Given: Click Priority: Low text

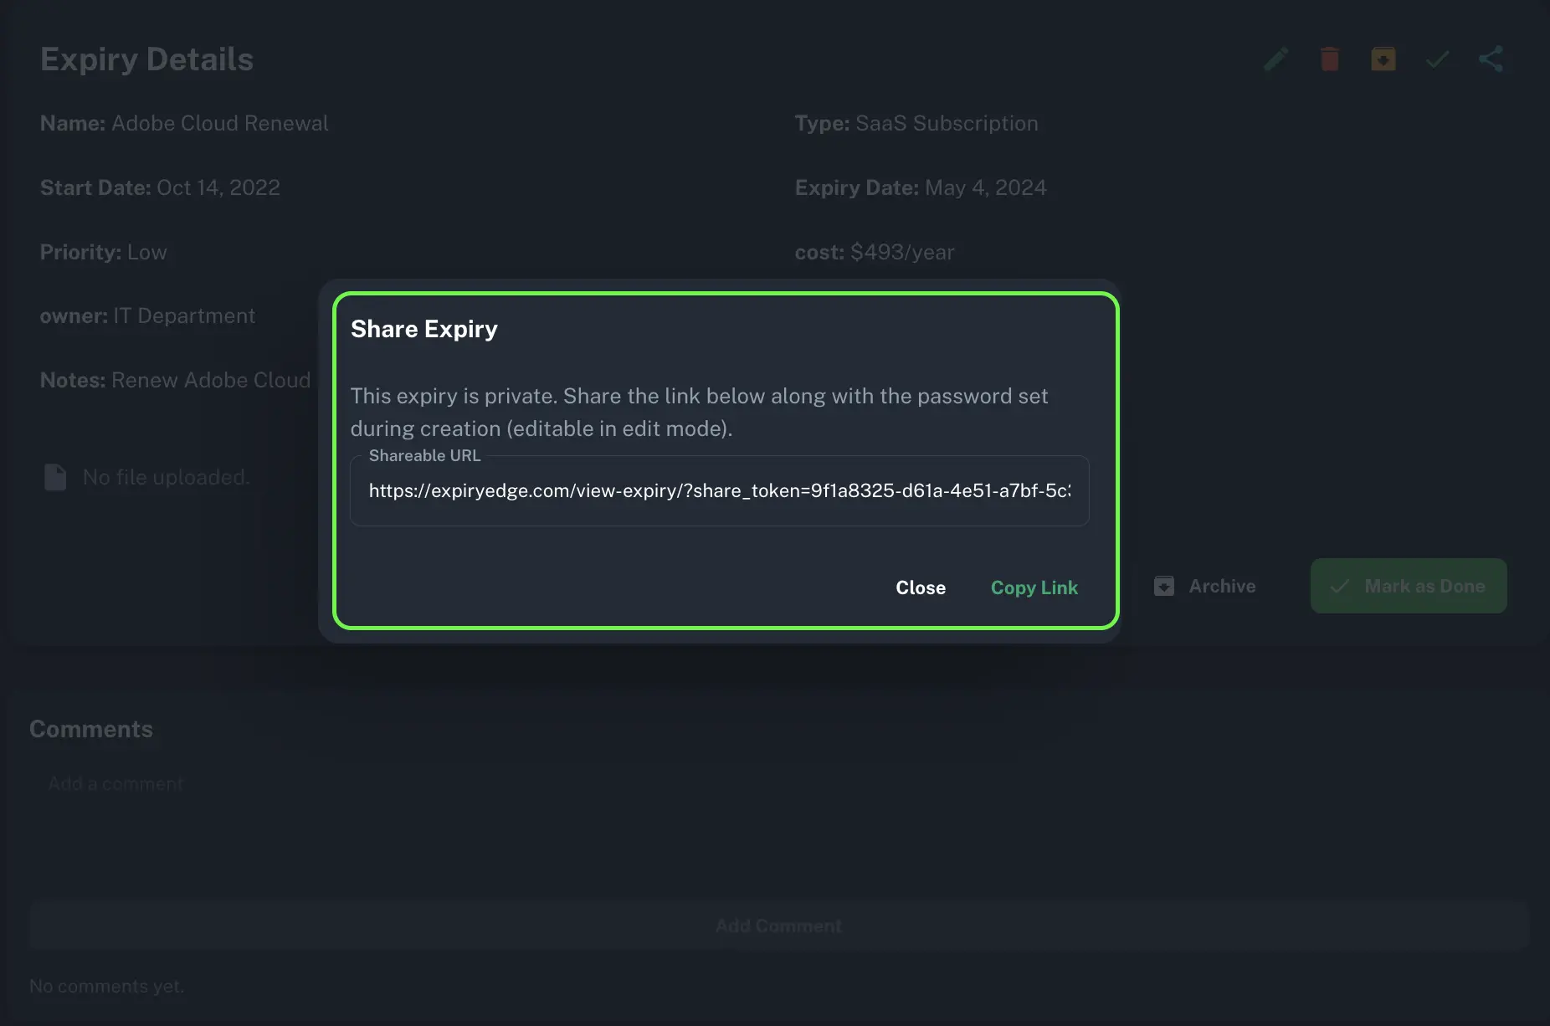Looking at the screenshot, I should click(104, 252).
